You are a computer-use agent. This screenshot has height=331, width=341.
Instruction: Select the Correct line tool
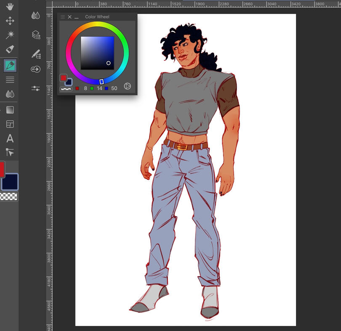[10, 152]
